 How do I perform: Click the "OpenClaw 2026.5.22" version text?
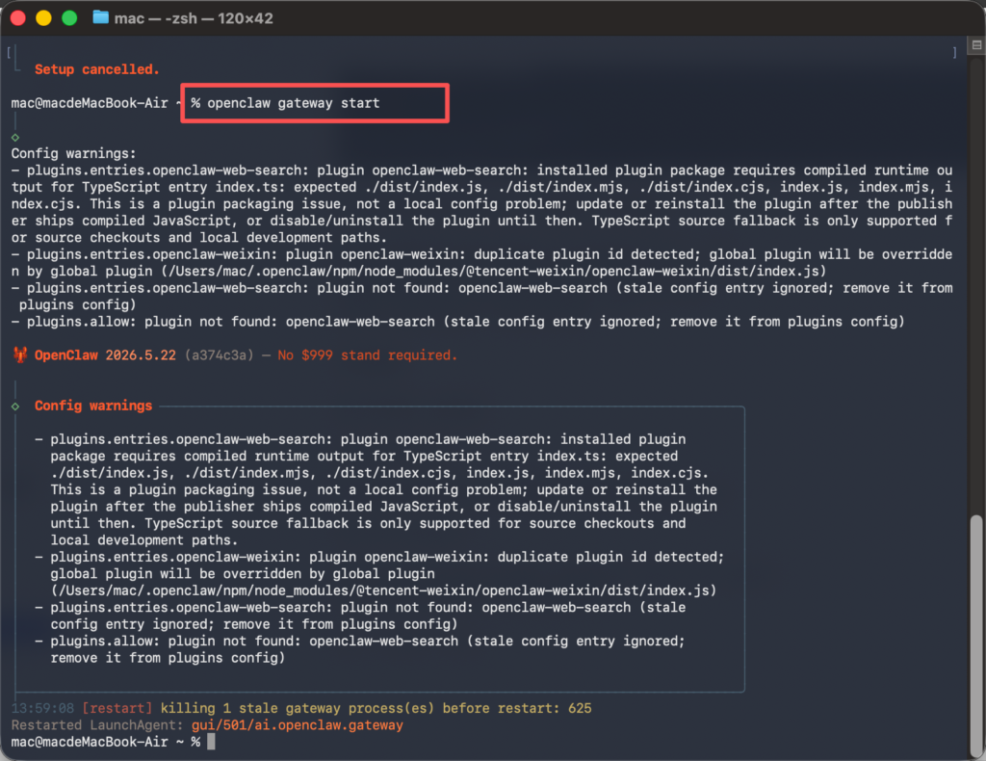[105, 355]
